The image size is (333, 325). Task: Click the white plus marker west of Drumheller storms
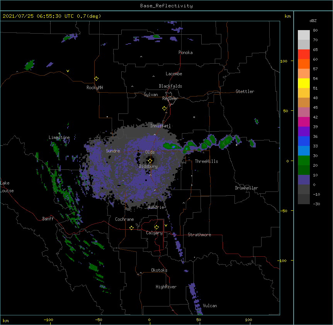click(236, 145)
